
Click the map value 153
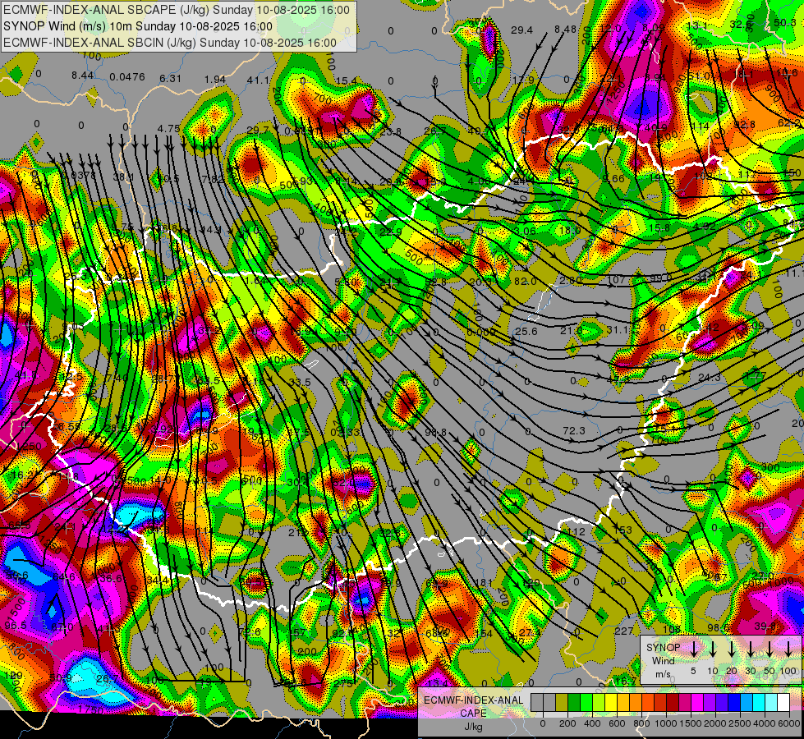click(623, 530)
